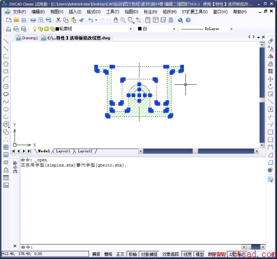Image resolution: width=277 pixels, height=259 pixels.
Task: Select the Circle drawing tool
Action: click(6, 86)
